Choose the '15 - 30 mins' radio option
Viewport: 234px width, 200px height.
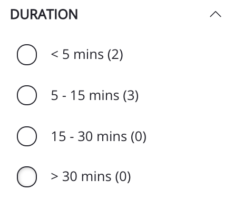27,136
